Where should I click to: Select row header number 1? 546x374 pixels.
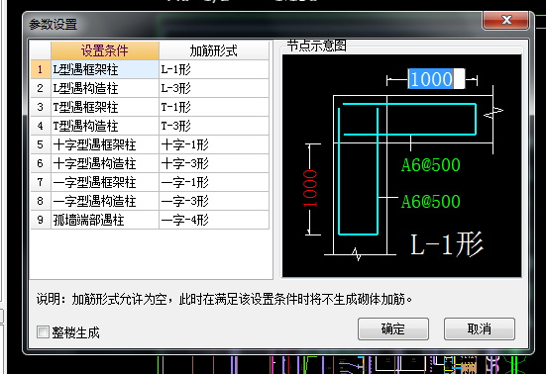tap(41, 69)
